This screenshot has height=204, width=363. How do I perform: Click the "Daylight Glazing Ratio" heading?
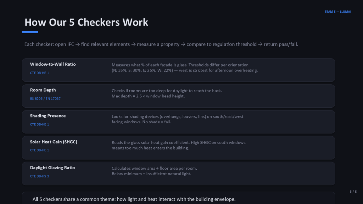coord(52,168)
